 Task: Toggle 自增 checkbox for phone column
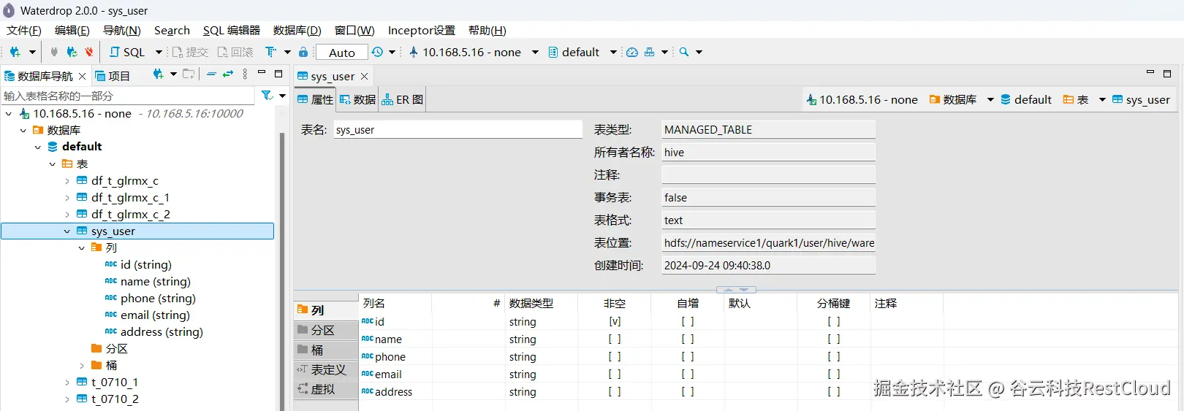click(x=688, y=356)
